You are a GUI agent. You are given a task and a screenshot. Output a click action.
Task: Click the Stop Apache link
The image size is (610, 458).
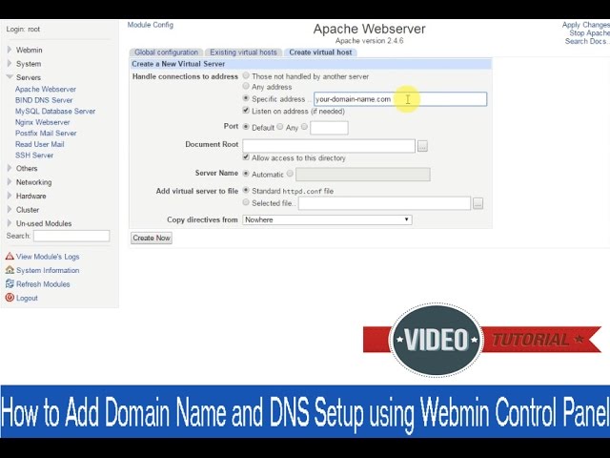(x=589, y=33)
